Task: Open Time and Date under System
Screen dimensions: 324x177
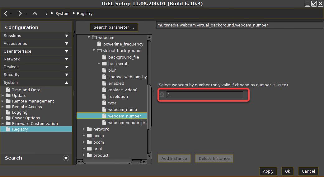Action: coord(26,90)
